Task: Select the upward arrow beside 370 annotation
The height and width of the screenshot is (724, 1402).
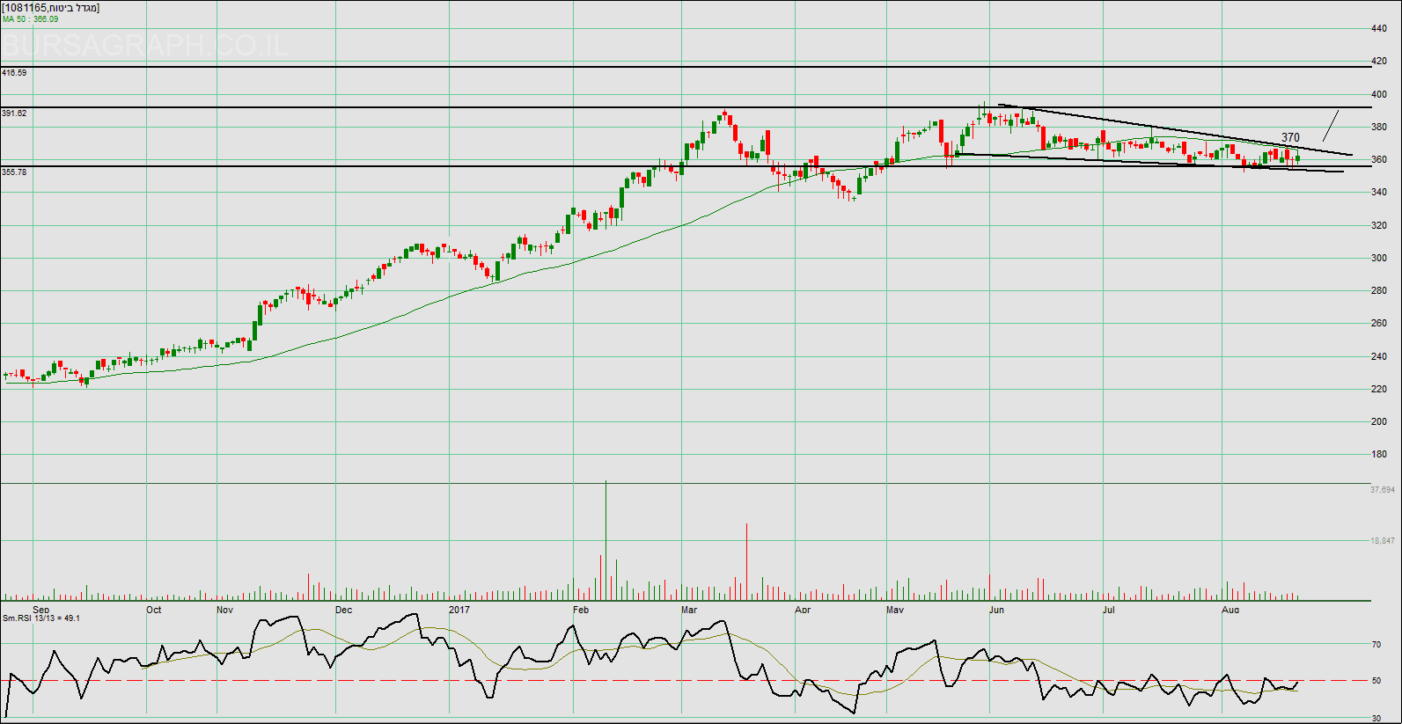Action: point(1331,125)
